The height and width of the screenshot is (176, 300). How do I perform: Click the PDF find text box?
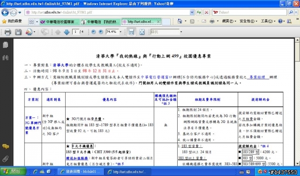(x=165, y=32)
